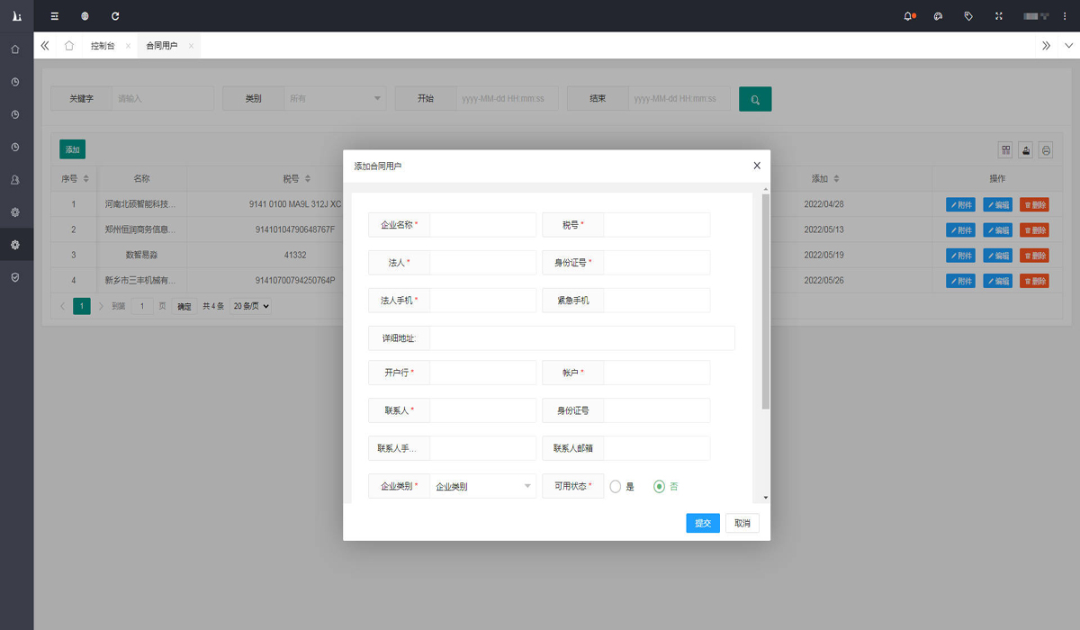Open the 企业类别 dropdown in the form

point(482,486)
